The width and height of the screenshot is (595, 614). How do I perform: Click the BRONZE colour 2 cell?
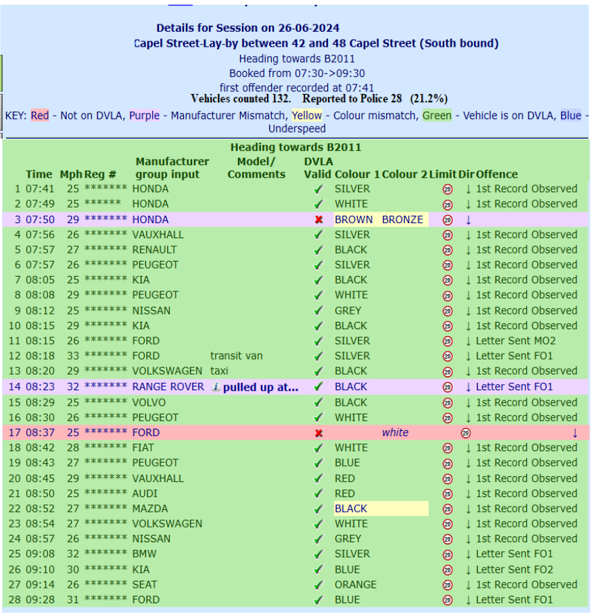pos(402,220)
